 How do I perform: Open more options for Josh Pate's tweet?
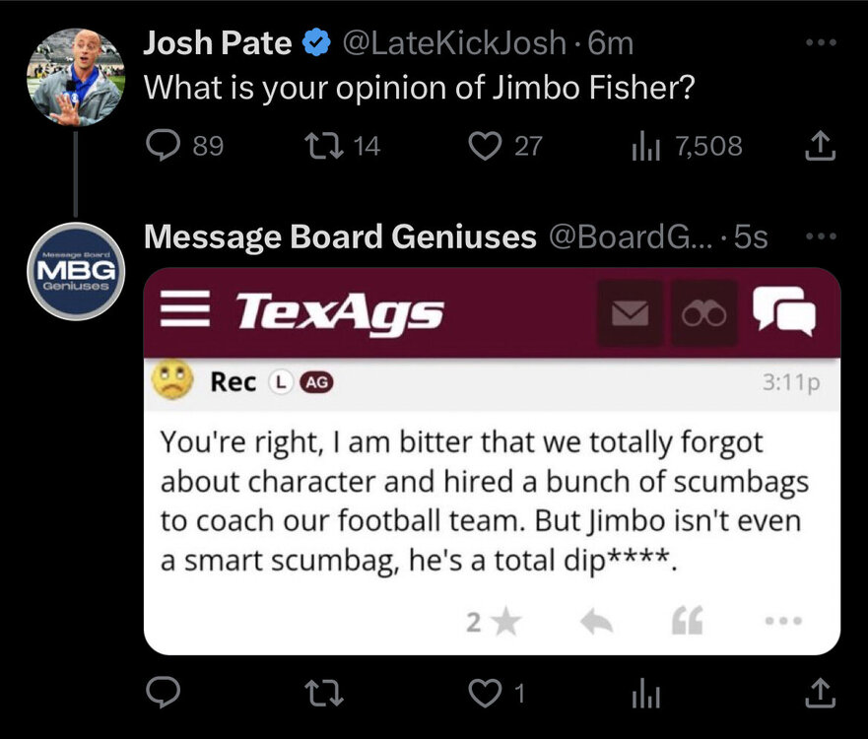[820, 43]
